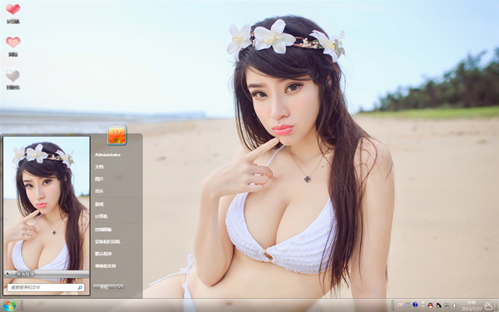Open the volume speaker tray icon
The width and height of the screenshot is (499, 312).
click(x=456, y=305)
